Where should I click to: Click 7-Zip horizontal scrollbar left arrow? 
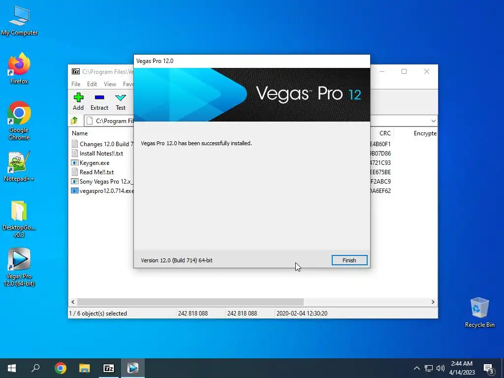click(73, 302)
